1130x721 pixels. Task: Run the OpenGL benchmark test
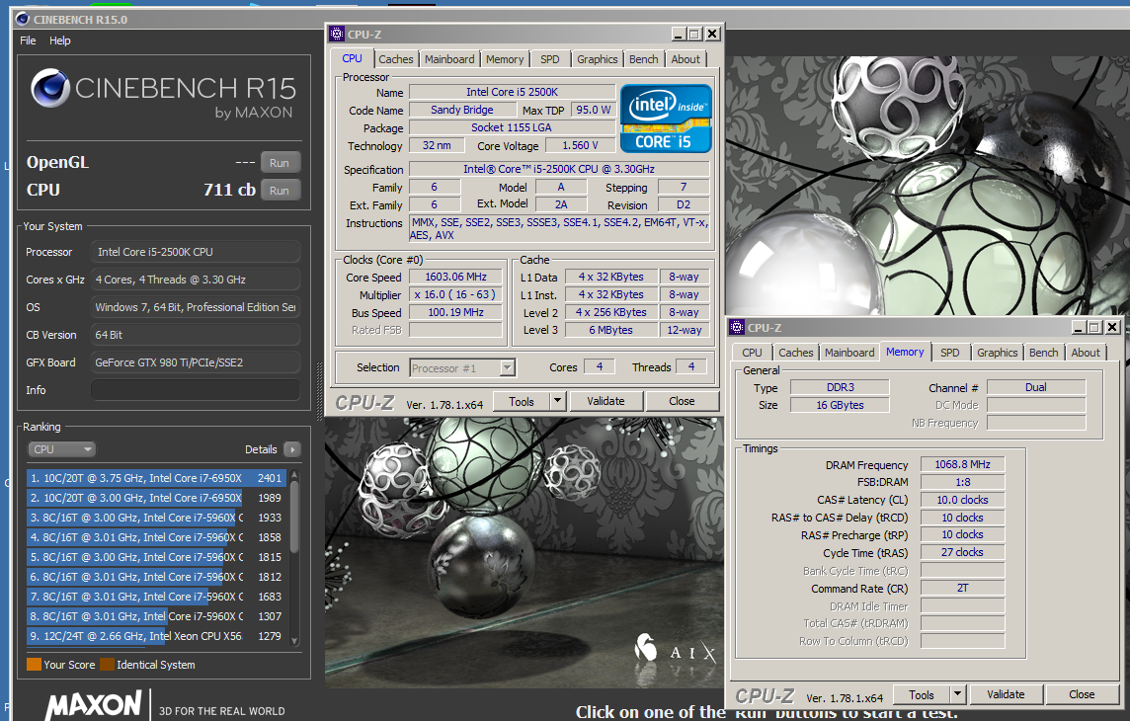click(280, 163)
